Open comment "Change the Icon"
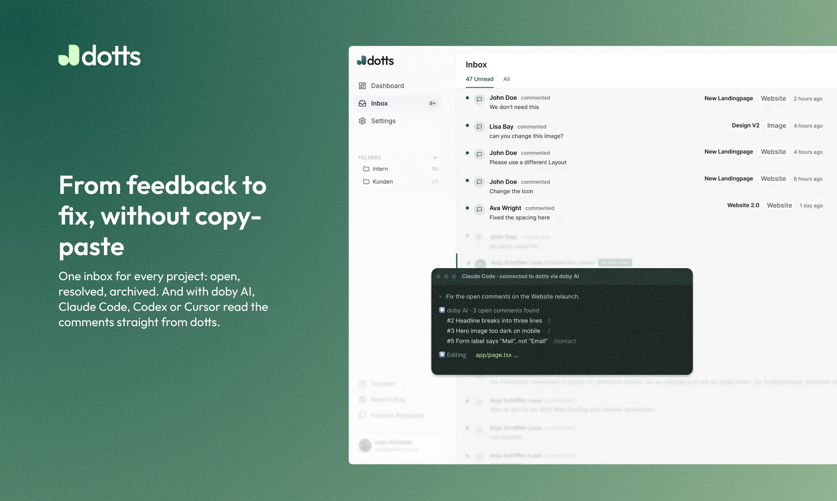 click(x=511, y=192)
